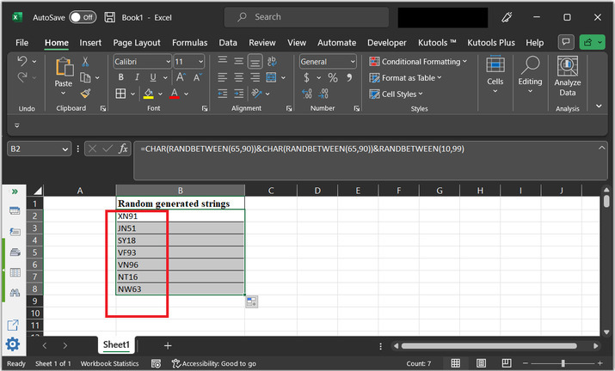Click the Cut scissors icon
615x371 pixels.
coord(85,61)
